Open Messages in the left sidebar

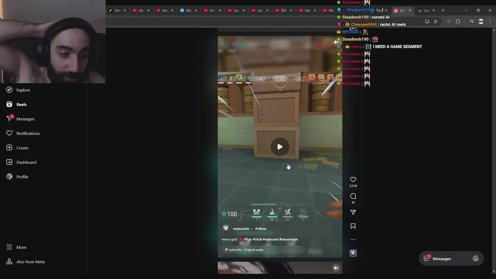point(20,119)
